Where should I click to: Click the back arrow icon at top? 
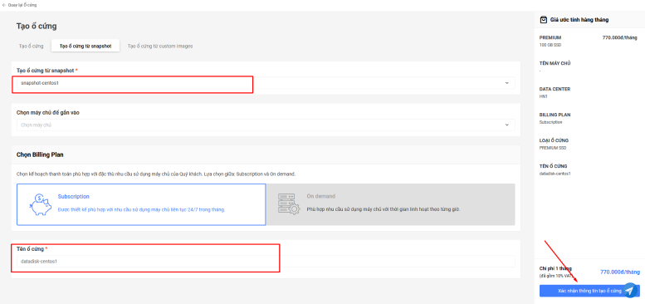[4, 5]
